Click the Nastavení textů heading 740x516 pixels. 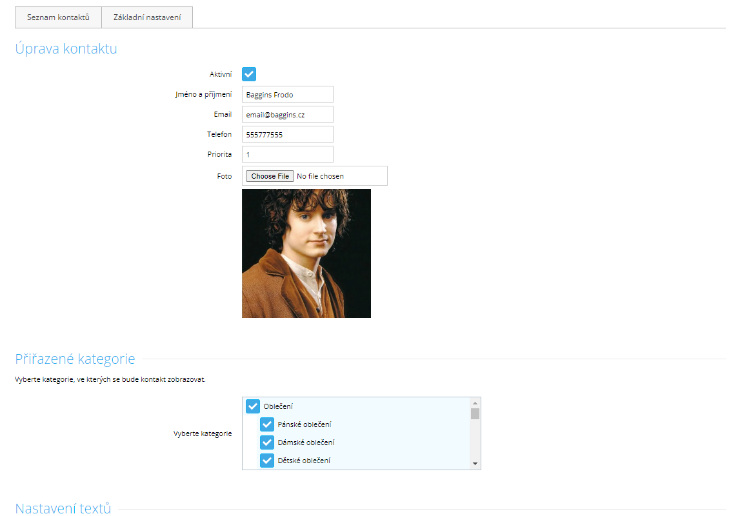[63, 508]
